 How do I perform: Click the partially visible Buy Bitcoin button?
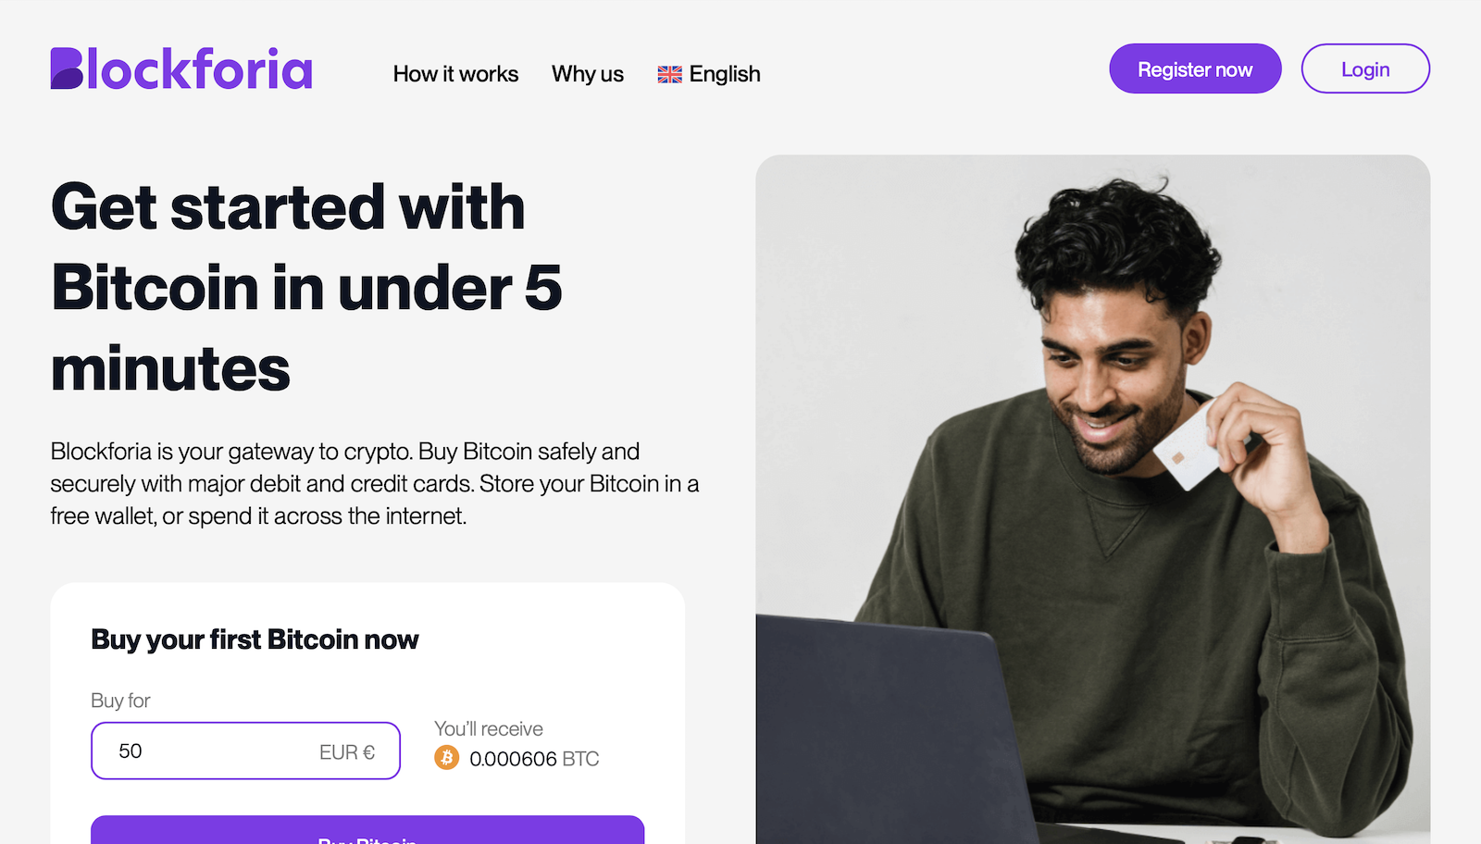pyautogui.click(x=367, y=830)
